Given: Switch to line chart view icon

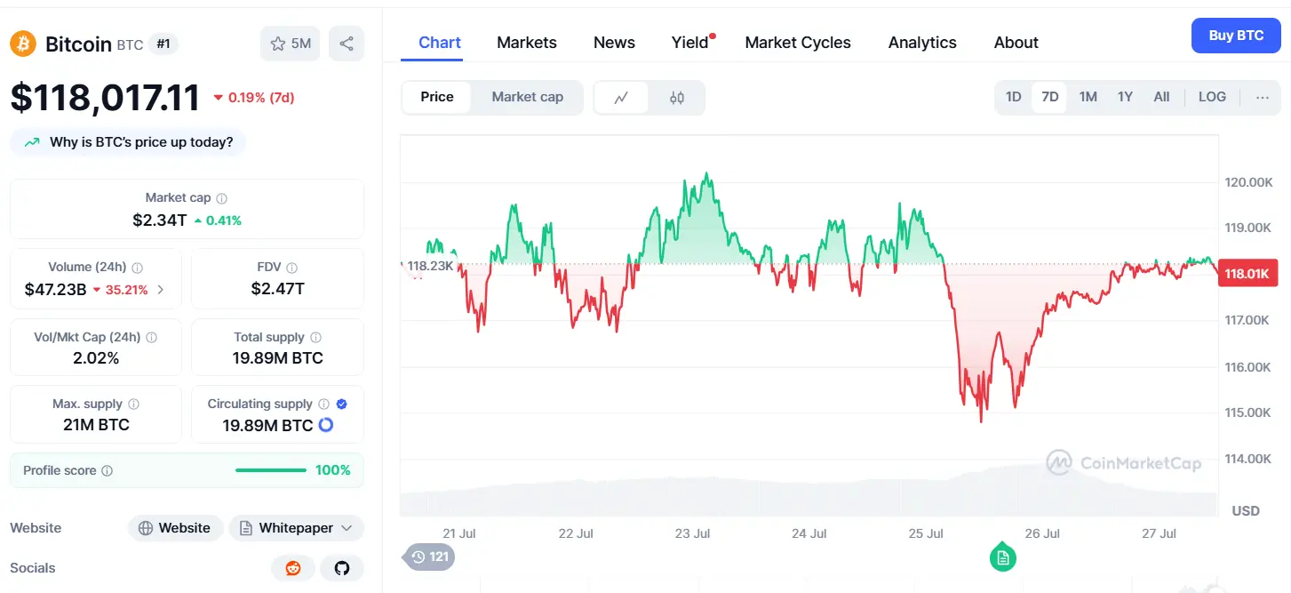Looking at the screenshot, I should point(621,98).
